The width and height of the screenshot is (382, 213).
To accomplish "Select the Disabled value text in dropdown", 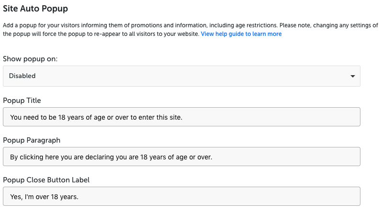I will click(22, 76).
